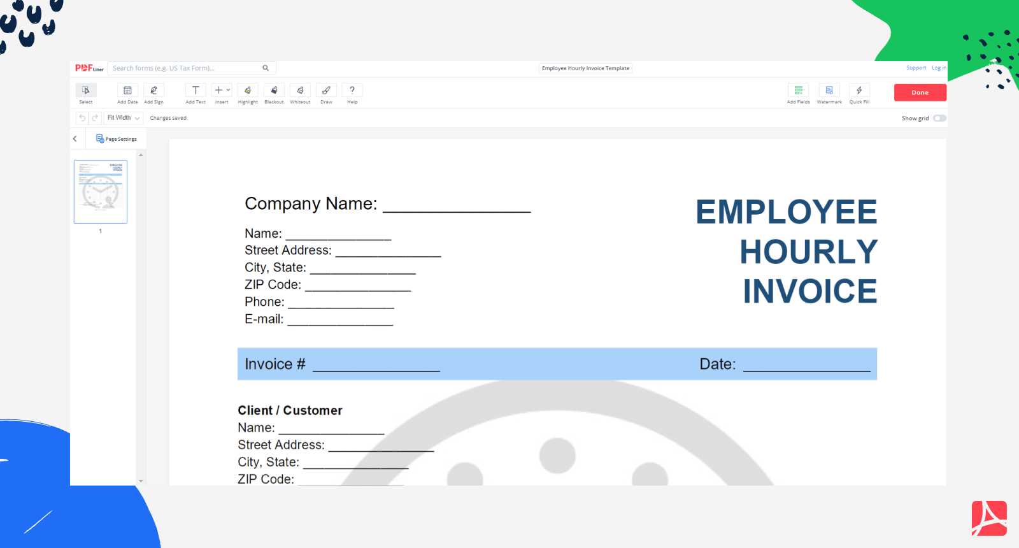Toggle the Show grid switch

940,118
